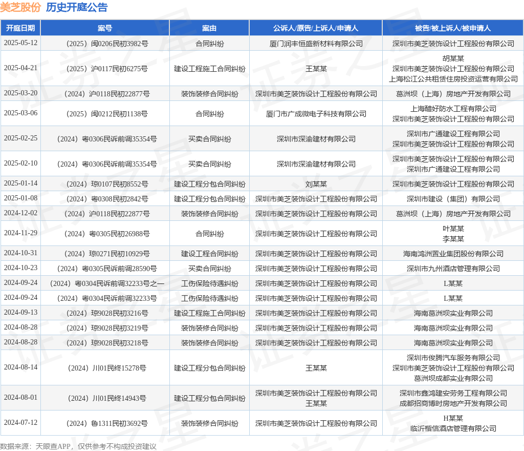Click the 数据来源 footer note

click(78, 446)
